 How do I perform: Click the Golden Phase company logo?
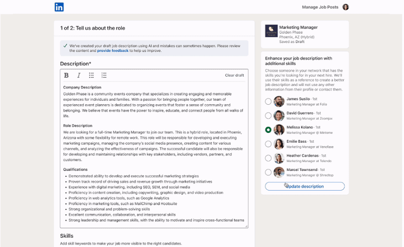(x=271, y=31)
